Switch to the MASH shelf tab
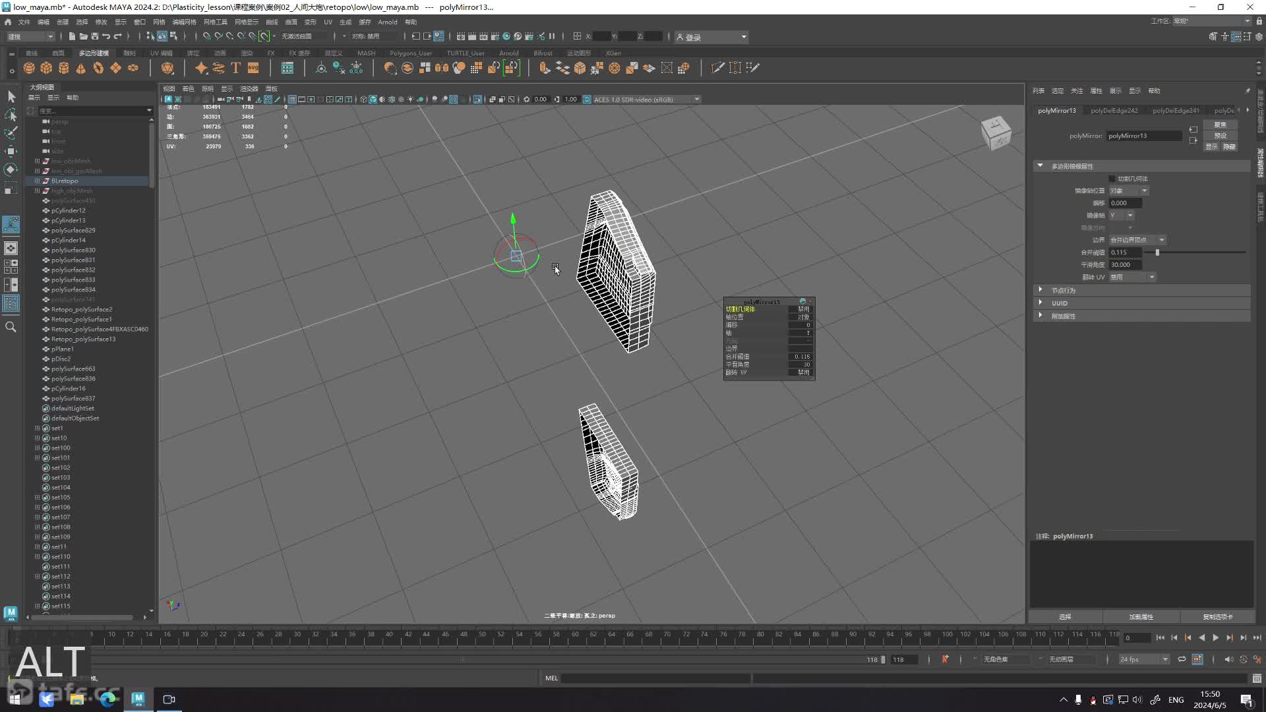This screenshot has height=712, width=1266. click(x=366, y=53)
